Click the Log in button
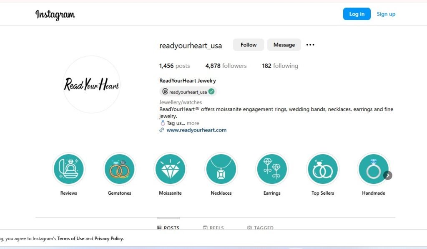This screenshot has width=427, height=249. [357, 14]
